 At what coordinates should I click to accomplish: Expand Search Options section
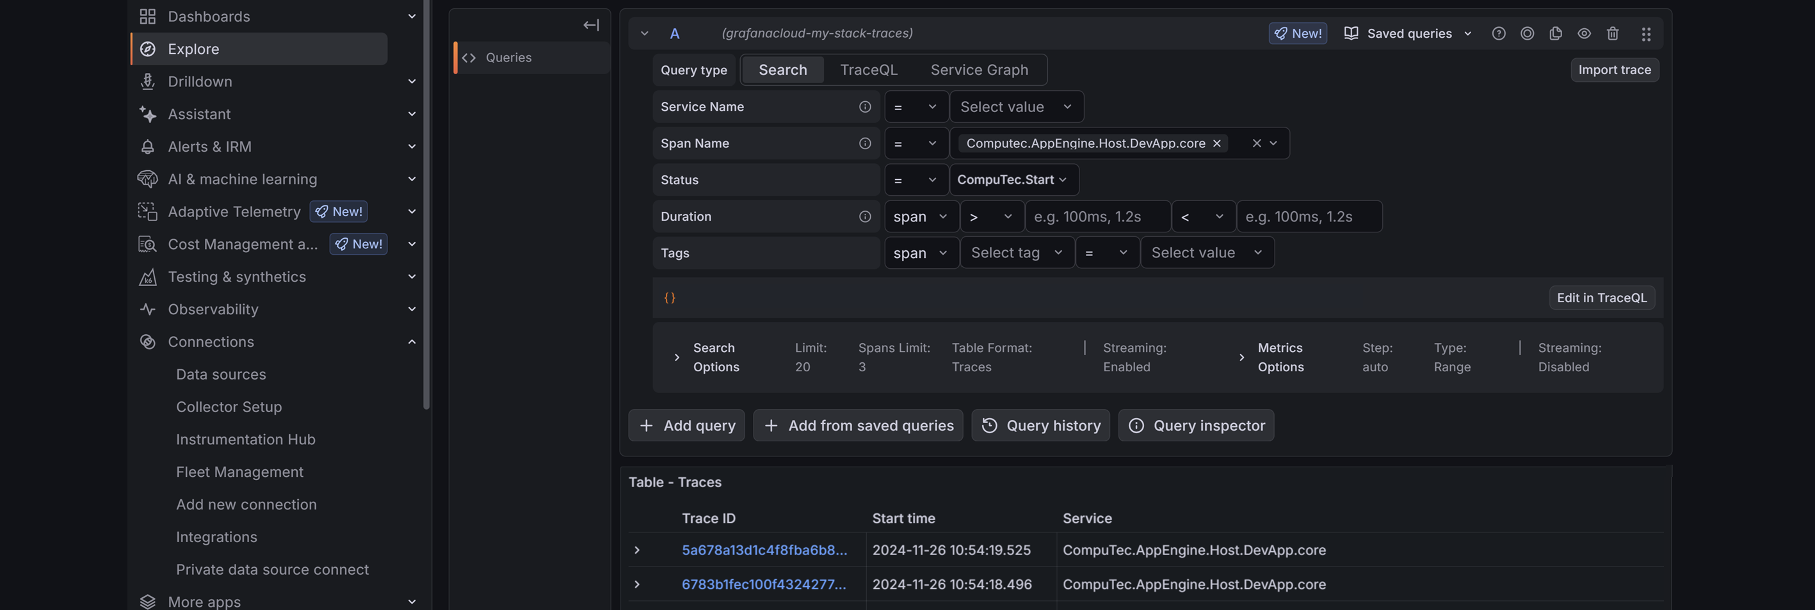tap(677, 357)
